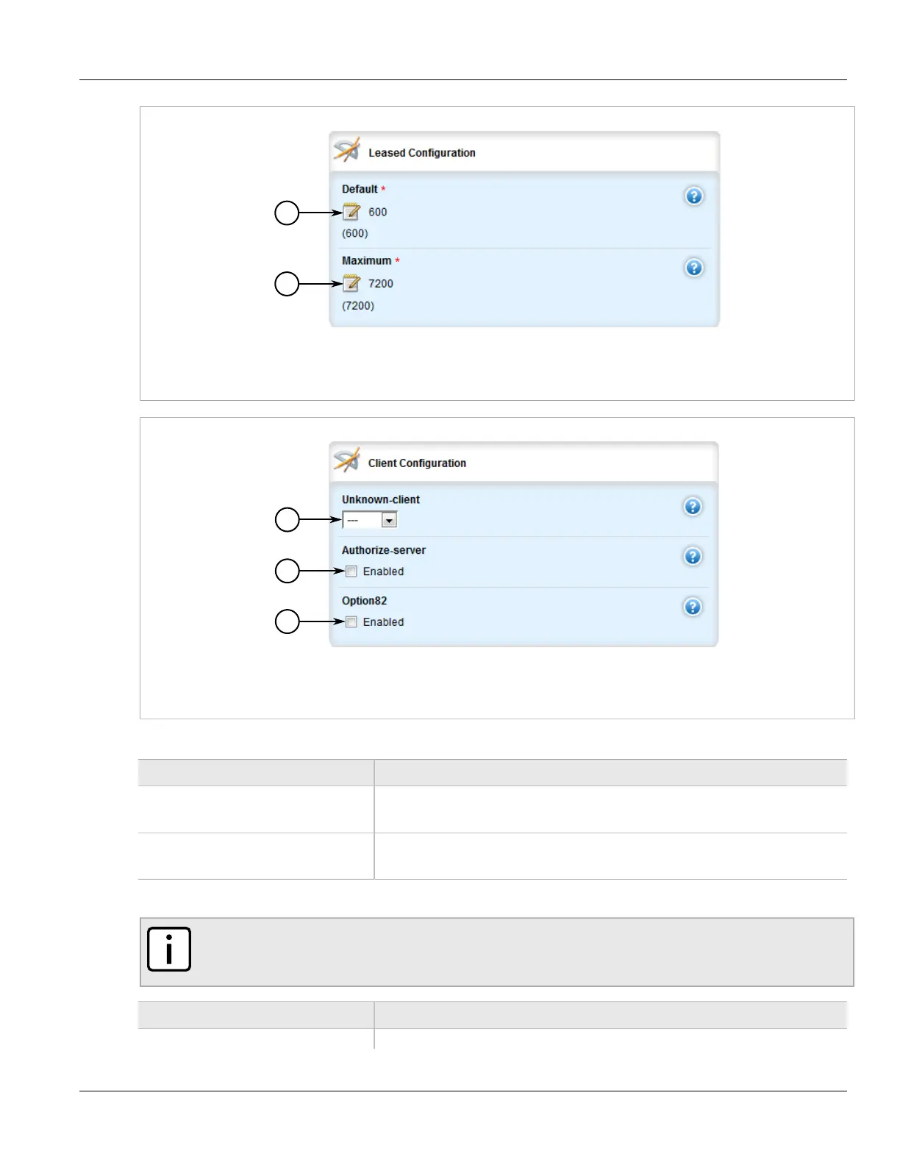Open help for the Unknown-client setting

[x=693, y=507]
